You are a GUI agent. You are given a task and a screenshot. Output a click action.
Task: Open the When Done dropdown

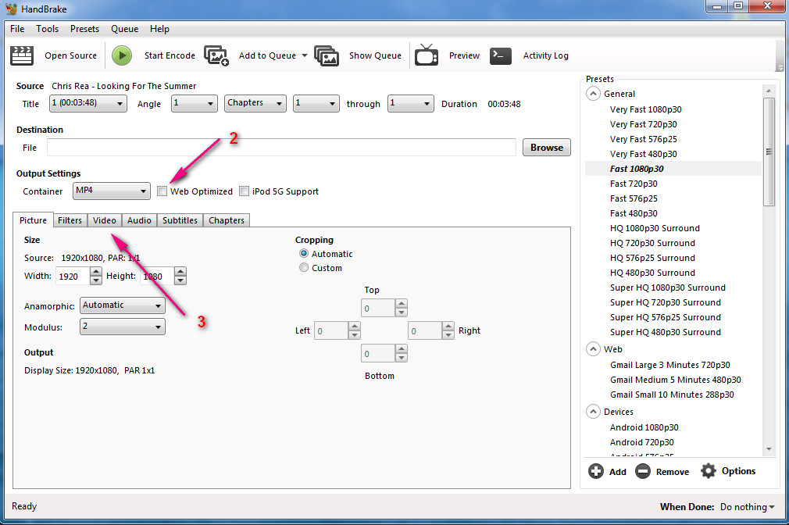coord(748,507)
